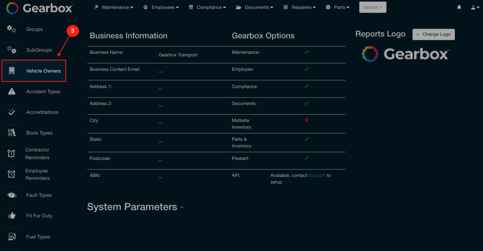483x251 pixels.
Task: Click the Gearbox logo in the header
Action: click(40, 7)
